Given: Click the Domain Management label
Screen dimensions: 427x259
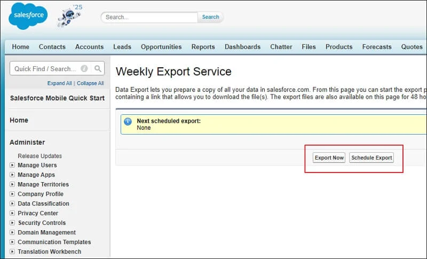Looking at the screenshot, I should click(x=47, y=232).
